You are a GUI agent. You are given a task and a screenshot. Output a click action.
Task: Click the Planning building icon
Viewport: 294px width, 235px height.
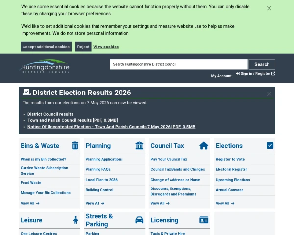(x=139, y=145)
